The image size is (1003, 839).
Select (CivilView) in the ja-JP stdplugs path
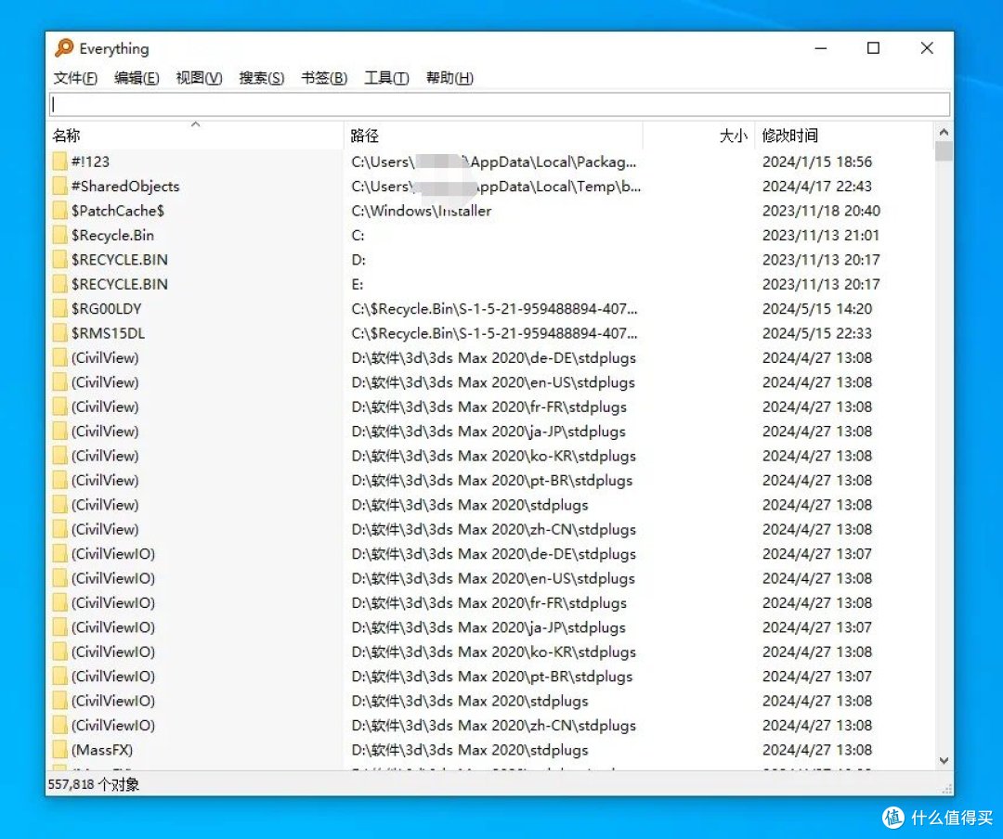click(105, 431)
